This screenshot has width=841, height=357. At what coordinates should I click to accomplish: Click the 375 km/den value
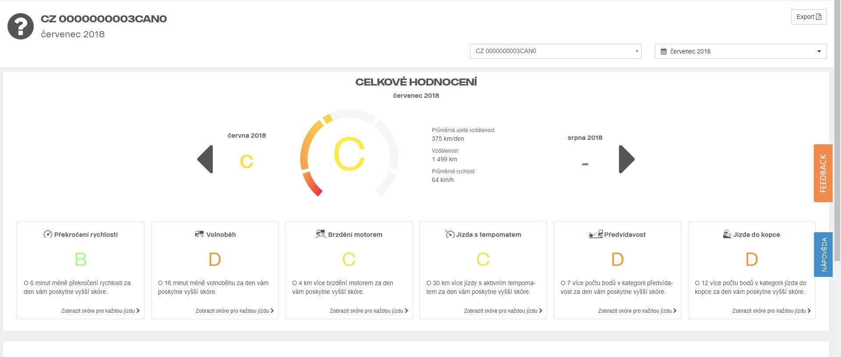pos(447,139)
